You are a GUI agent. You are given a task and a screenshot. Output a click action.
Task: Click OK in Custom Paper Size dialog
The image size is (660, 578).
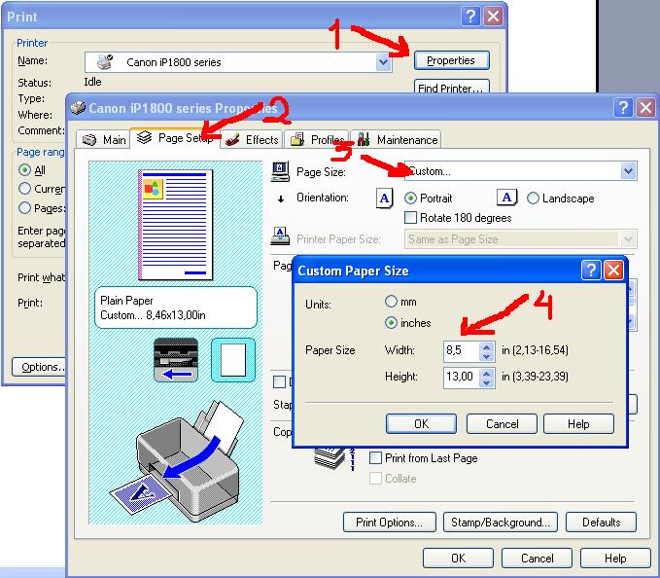[x=421, y=424]
